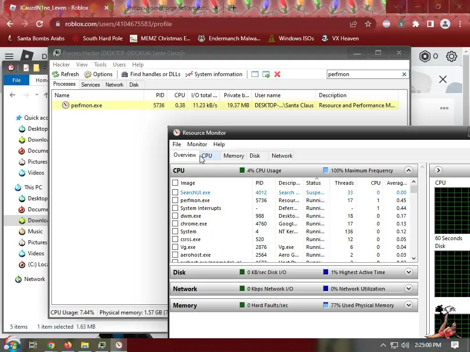The width and height of the screenshot is (470, 352).
Task: Check the SearchUI.exe checkbox
Action: (175, 192)
